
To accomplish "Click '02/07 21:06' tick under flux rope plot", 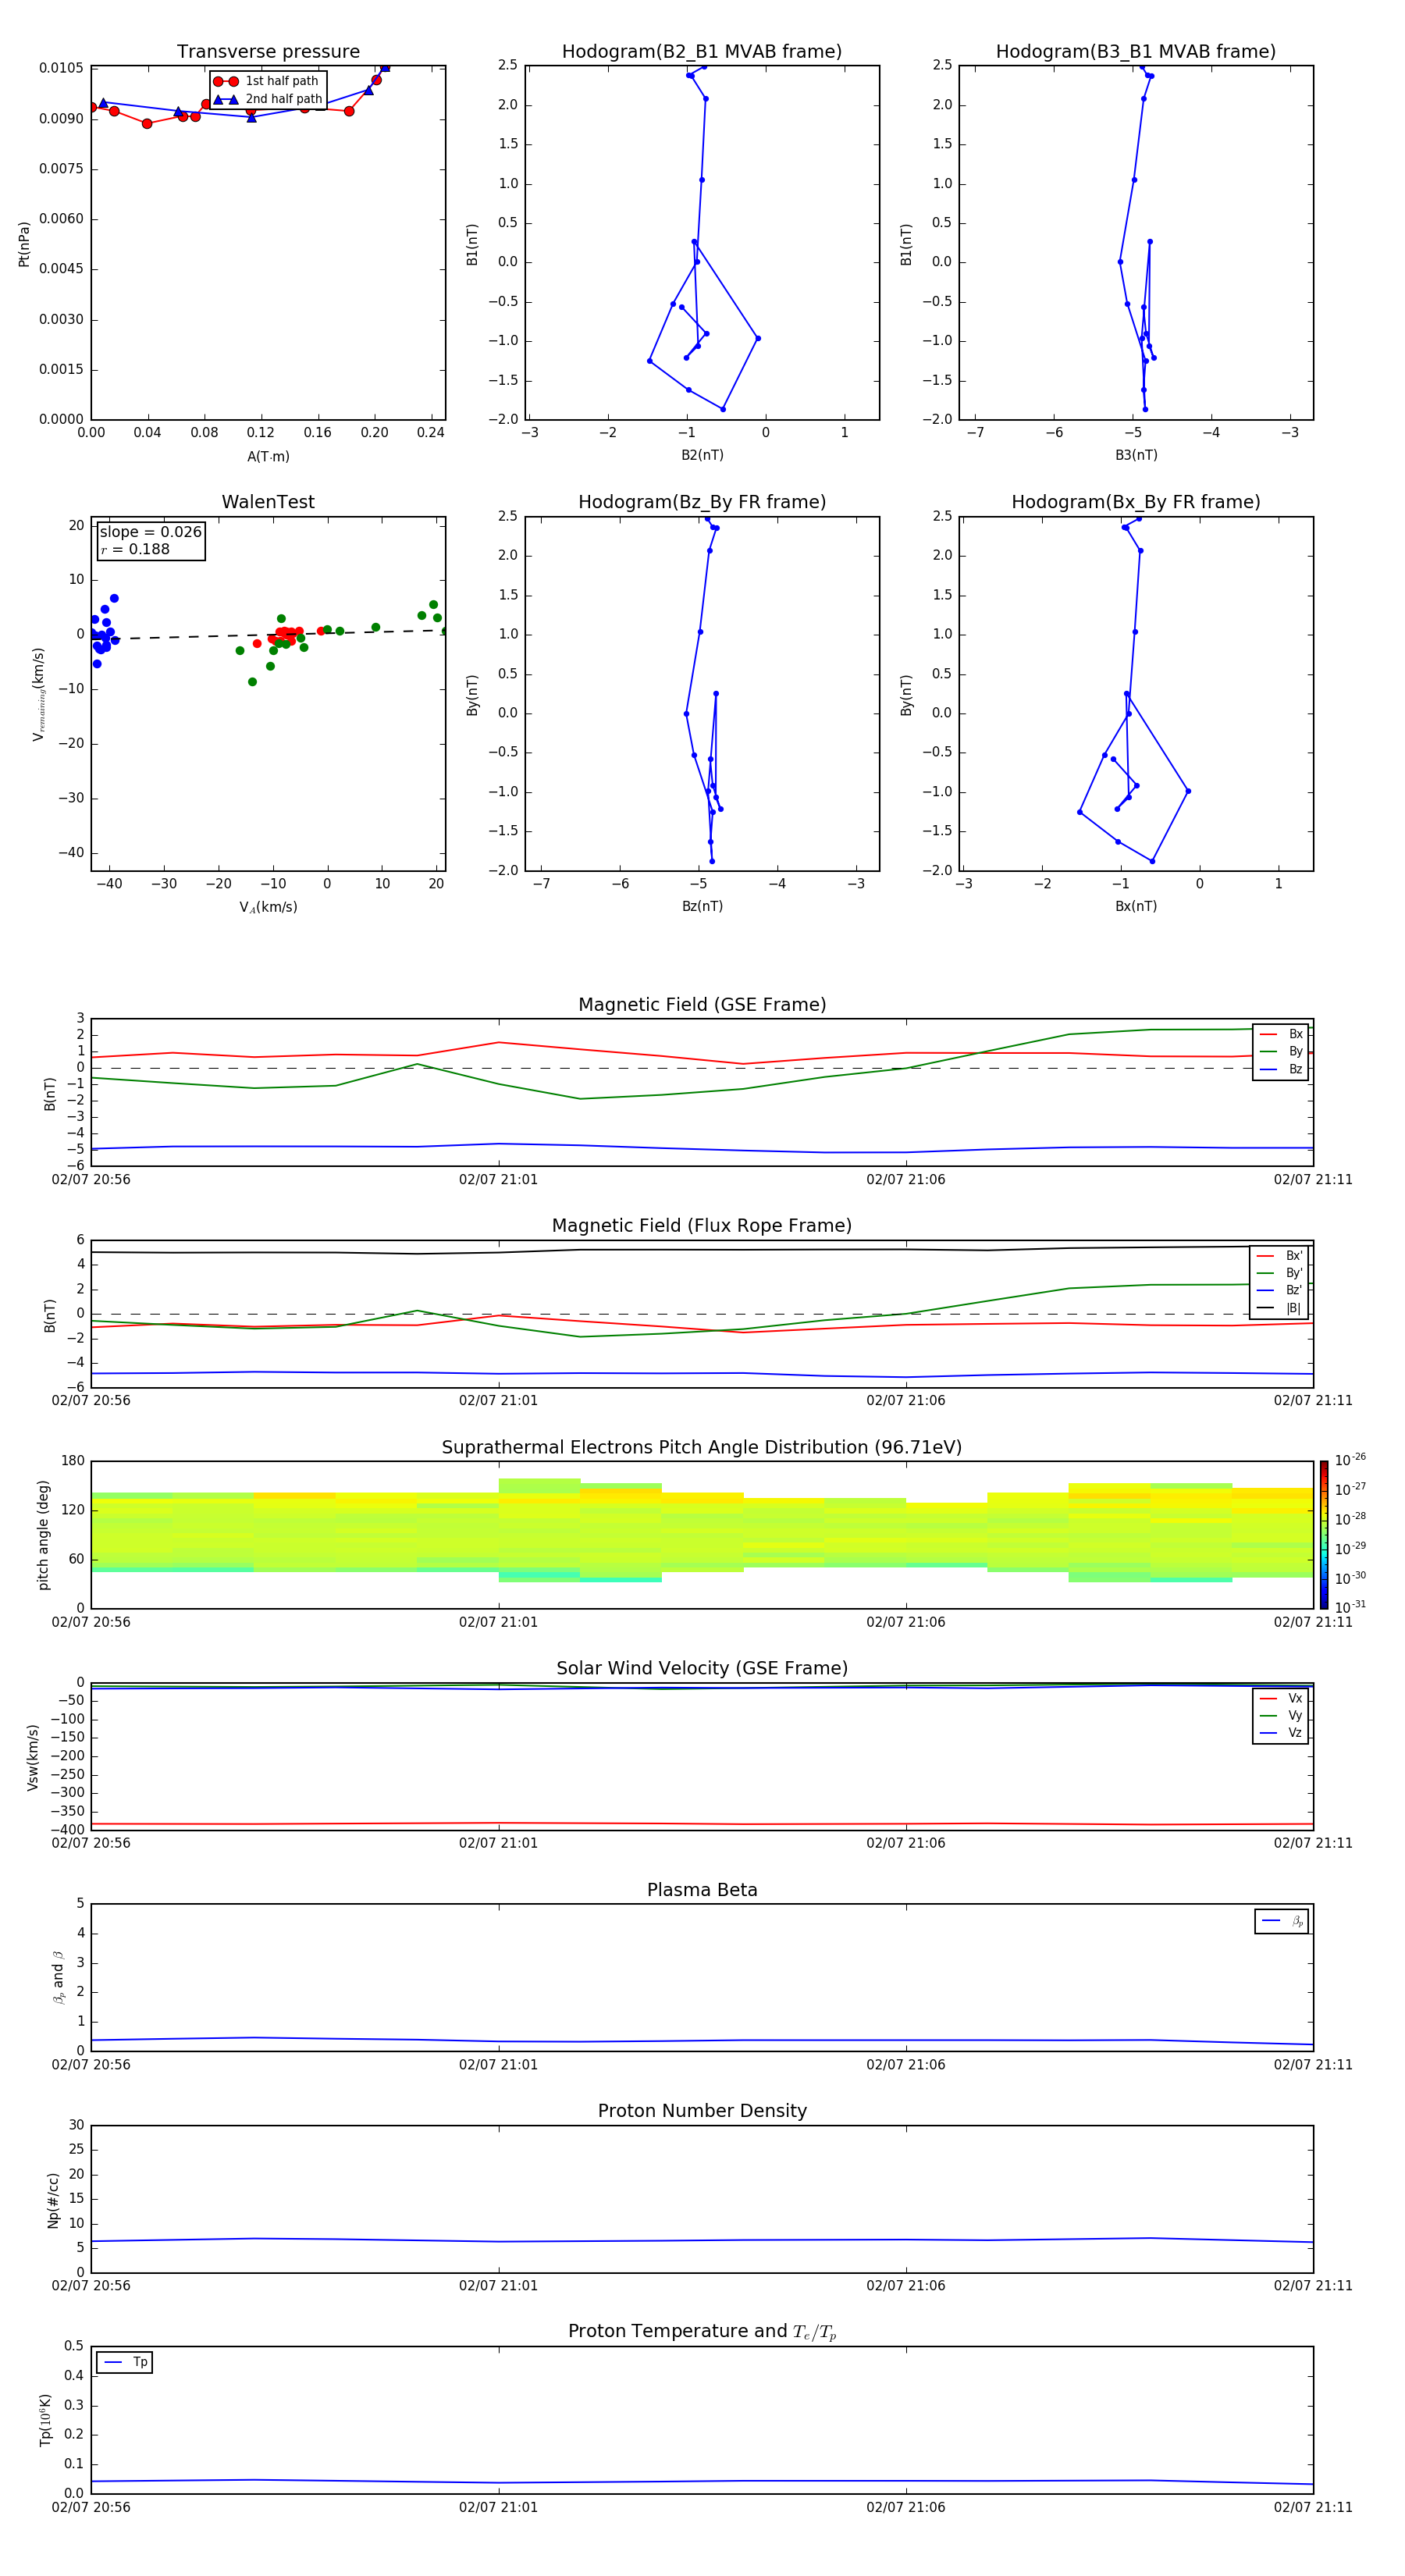I will pos(906,1400).
